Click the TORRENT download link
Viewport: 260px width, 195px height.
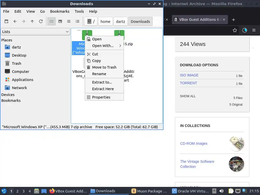click(x=189, y=83)
